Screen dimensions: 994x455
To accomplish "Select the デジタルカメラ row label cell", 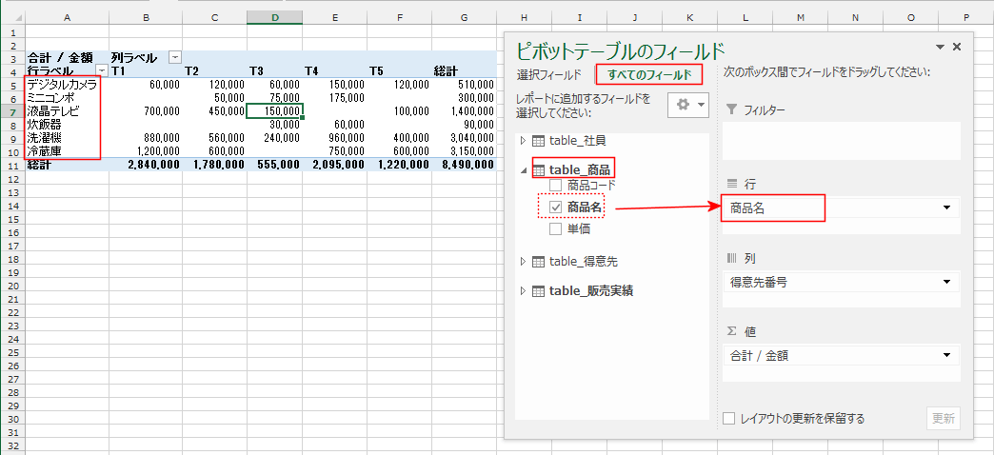I will [x=68, y=84].
